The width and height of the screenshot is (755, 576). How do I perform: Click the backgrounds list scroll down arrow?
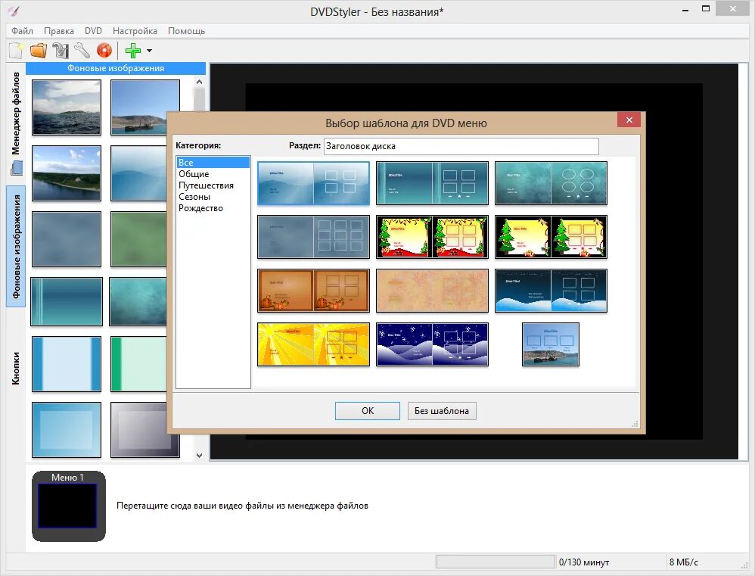click(x=200, y=455)
